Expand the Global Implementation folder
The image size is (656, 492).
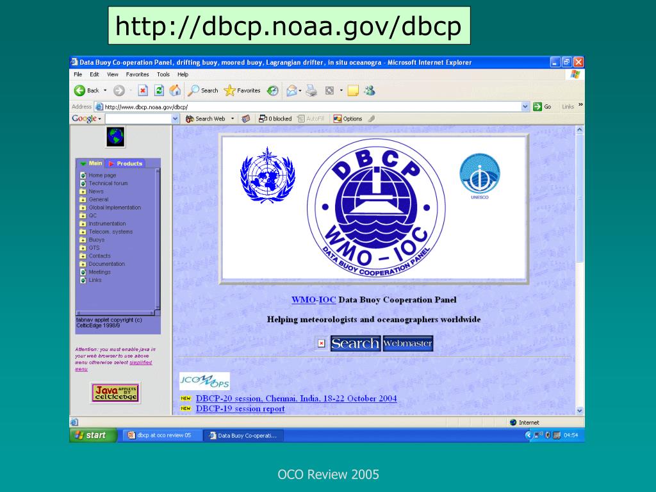click(x=83, y=208)
